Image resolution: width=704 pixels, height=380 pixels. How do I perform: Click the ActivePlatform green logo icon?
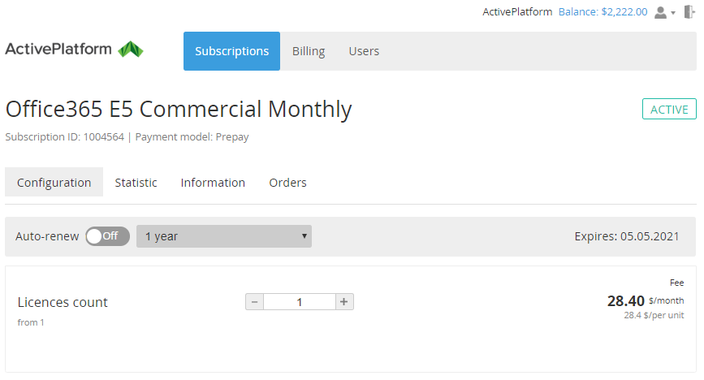coord(131,50)
